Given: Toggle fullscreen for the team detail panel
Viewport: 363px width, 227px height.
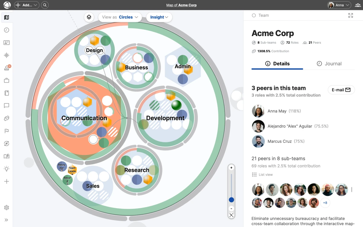Looking at the screenshot, I should (x=350, y=15).
